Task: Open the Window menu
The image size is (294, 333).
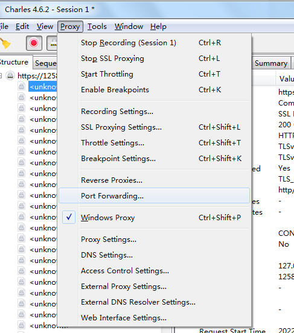Action: click(129, 27)
